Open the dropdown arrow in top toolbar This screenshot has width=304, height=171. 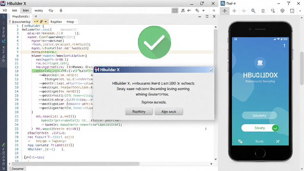click(x=204, y=11)
